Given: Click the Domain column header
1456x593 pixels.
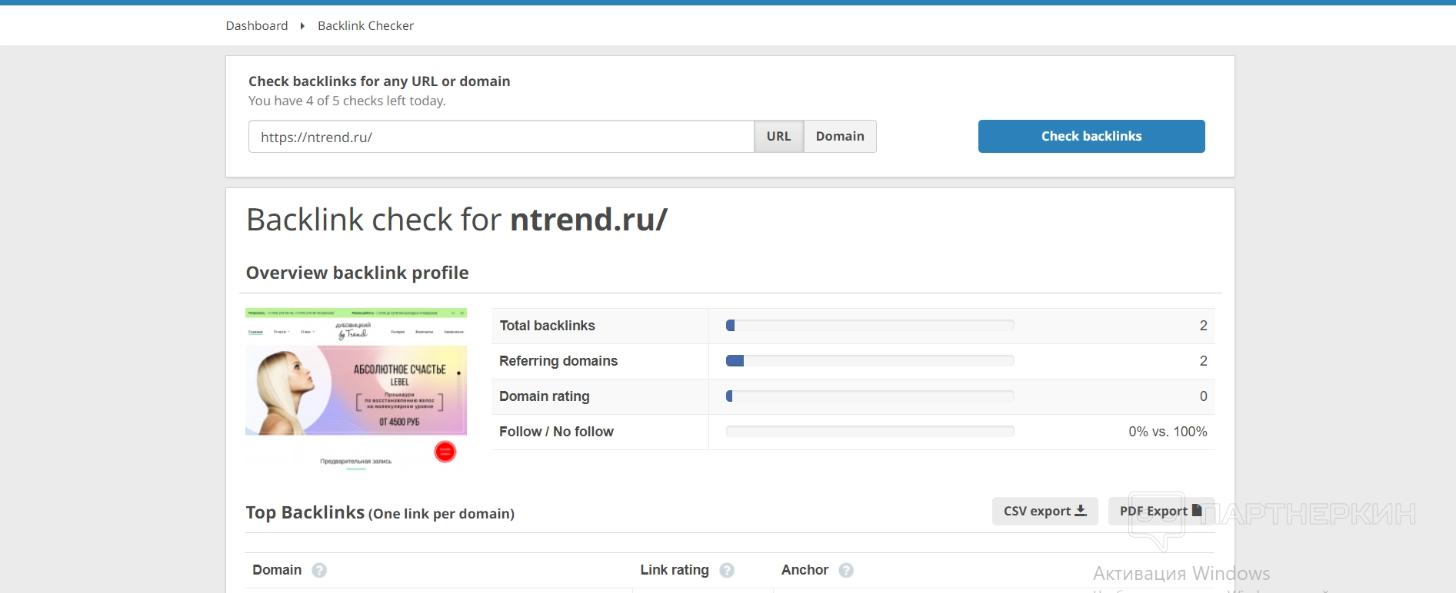Looking at the screenshot, I should click(277, 570).
